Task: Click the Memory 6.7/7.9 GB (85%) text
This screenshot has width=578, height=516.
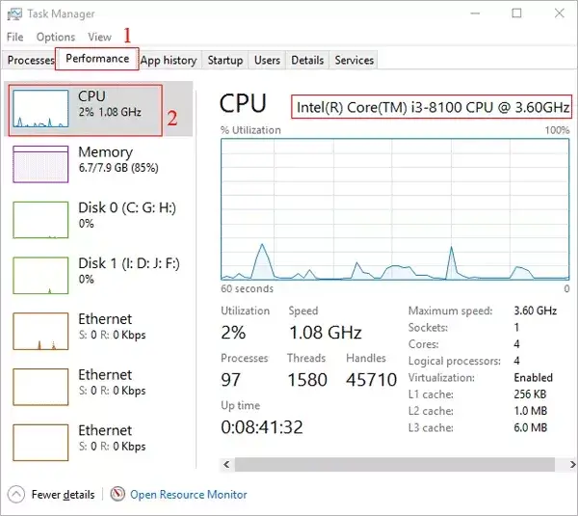Action: [x=118, y=168]
